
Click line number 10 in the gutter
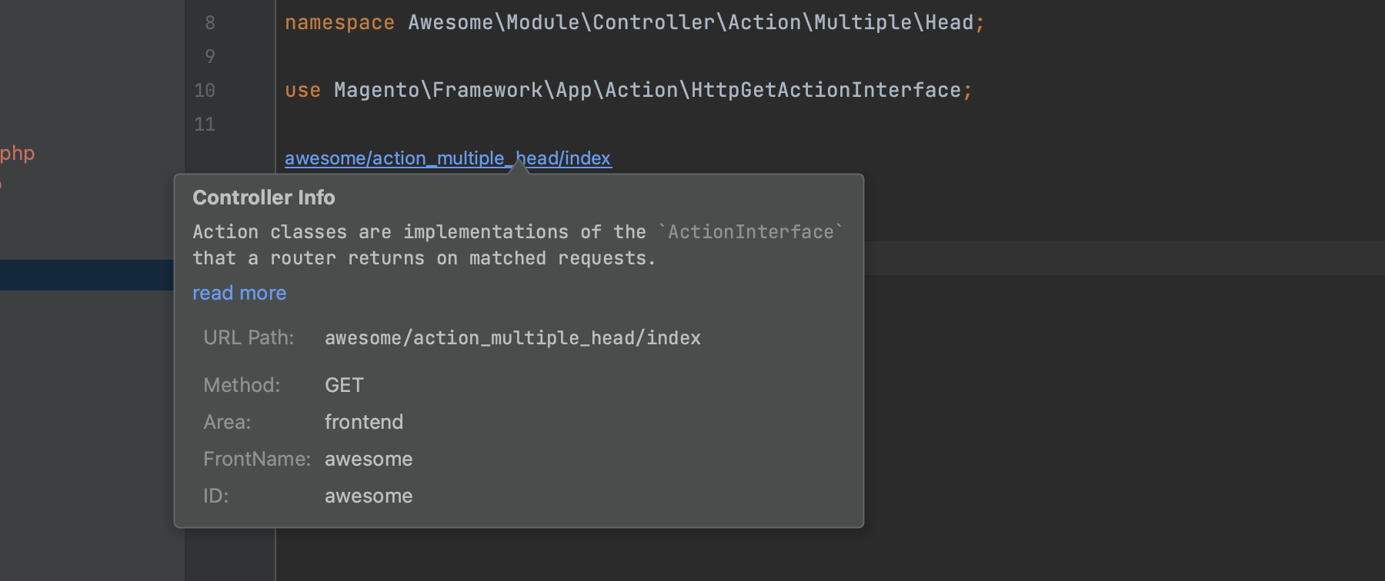coord(205,91)
